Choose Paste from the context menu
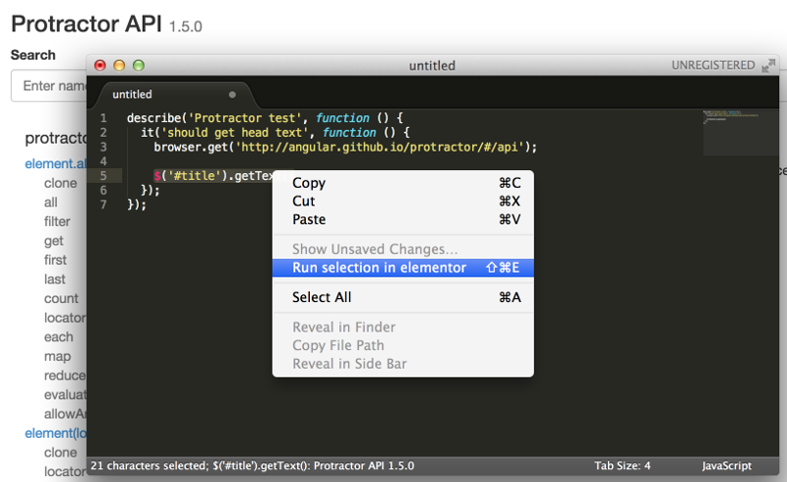The width and height of the screenshot is (787, 482). point(402,219)
